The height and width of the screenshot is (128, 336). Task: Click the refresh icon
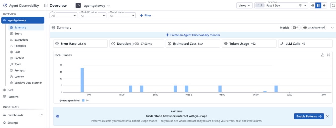click(333, 5)
